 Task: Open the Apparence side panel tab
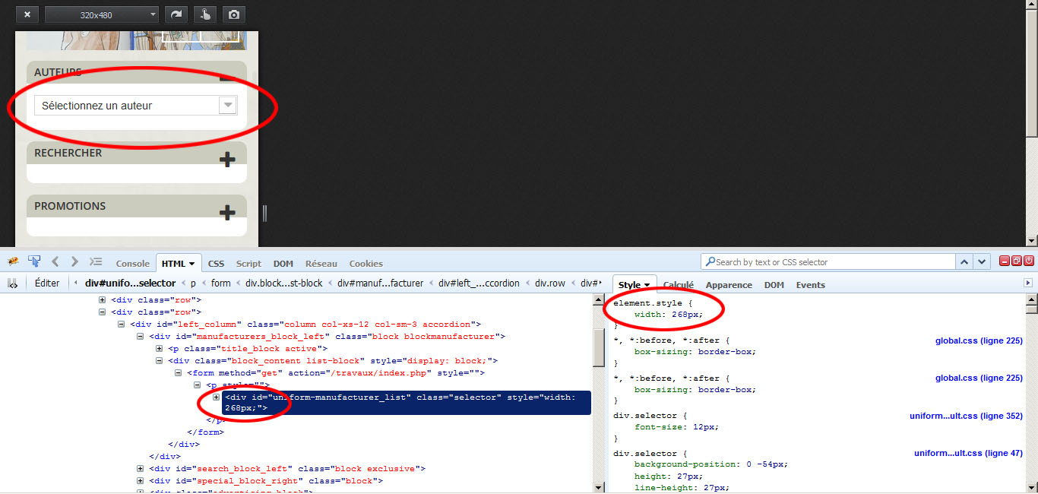[729, 285]
